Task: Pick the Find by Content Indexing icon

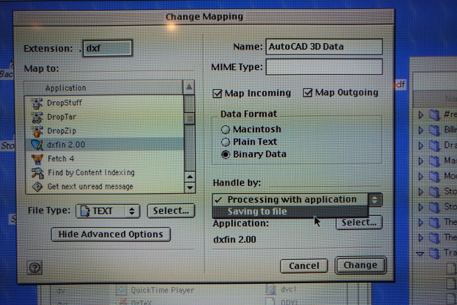Action: 37,172
